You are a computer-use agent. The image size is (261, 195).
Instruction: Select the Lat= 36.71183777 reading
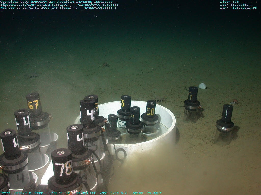(236, 5)
